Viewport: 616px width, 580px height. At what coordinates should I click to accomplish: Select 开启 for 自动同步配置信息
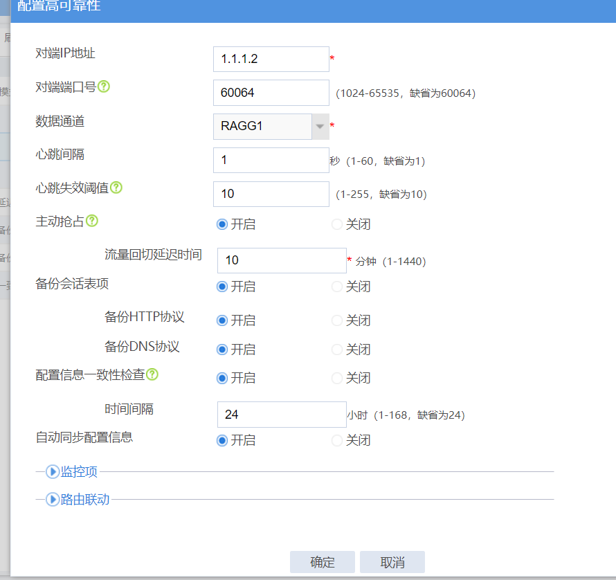click(x=222, y=440)
